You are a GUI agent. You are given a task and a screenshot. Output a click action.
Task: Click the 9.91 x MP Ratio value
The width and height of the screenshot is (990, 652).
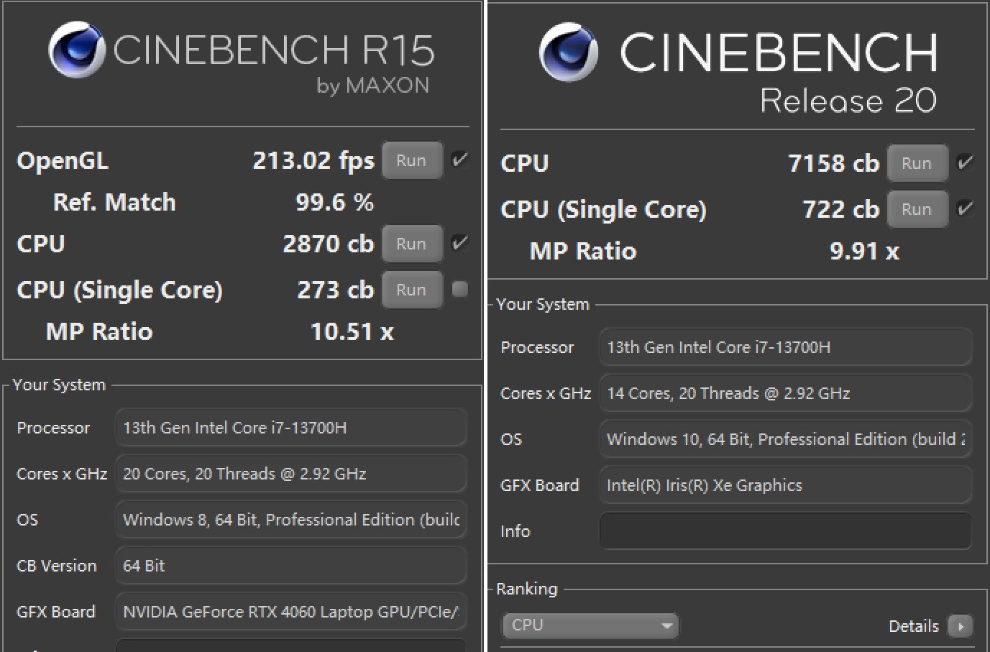pos(864,252)
